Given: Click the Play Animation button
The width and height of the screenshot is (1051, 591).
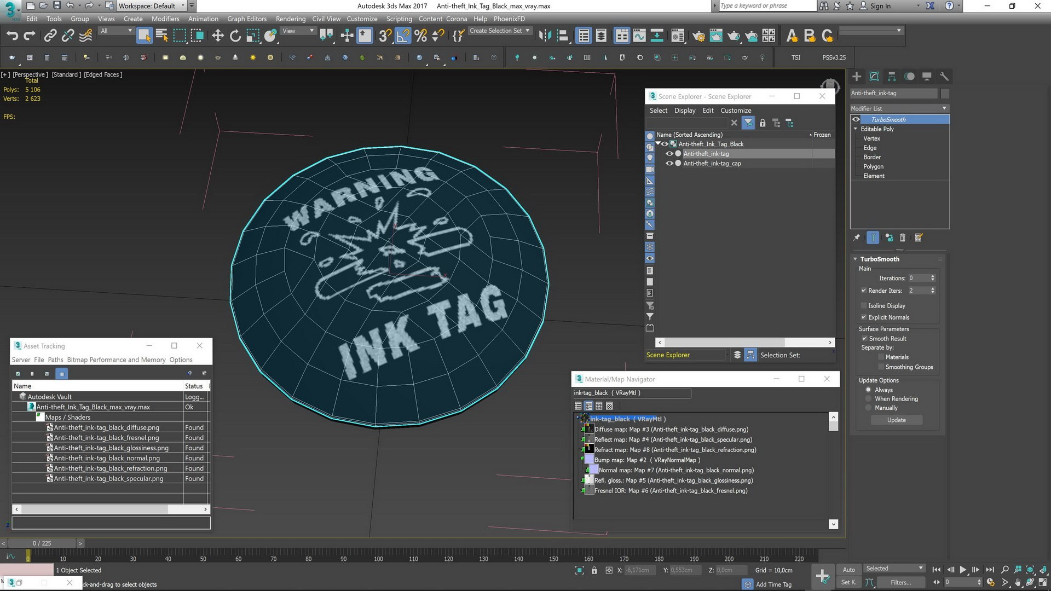Looking at the screenshot, I should [963, 570].
